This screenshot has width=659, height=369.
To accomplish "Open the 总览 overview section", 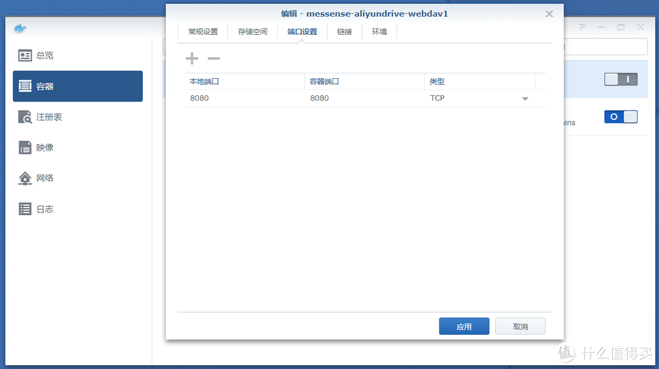I will coord(77,56).
